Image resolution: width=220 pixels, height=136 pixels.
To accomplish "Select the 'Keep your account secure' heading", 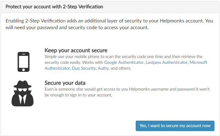I will [x=76, y=50].
